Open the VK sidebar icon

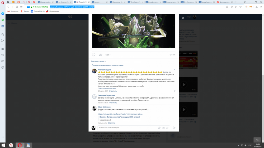click(x=3, y=26)
